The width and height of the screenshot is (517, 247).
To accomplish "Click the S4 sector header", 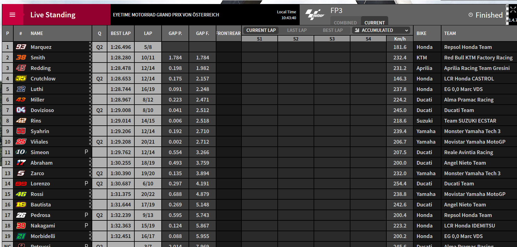I will coord(368,39).
